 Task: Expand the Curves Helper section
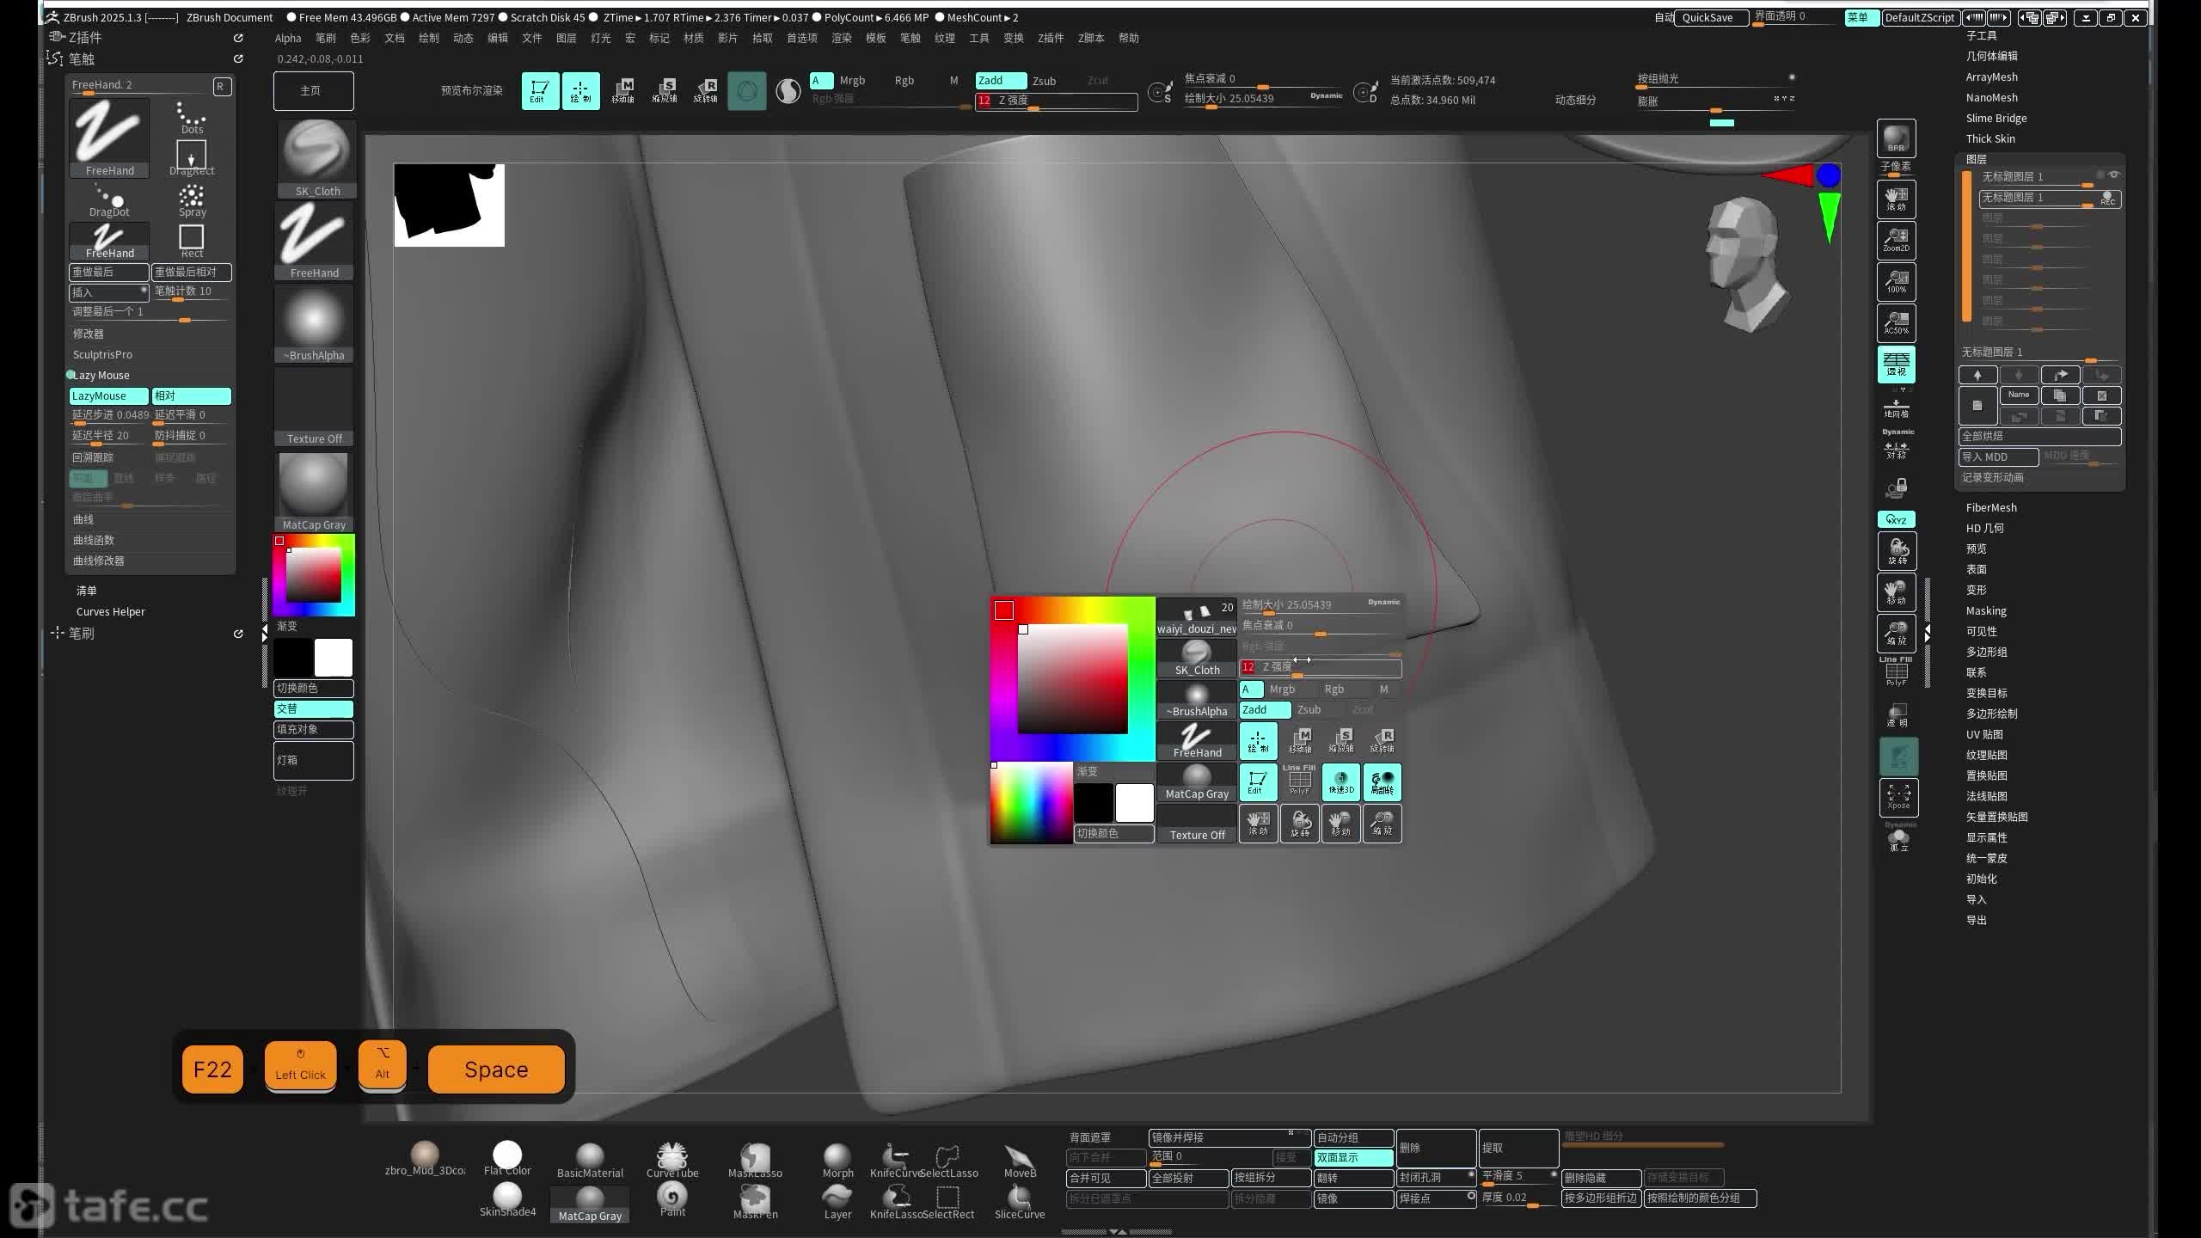[110, 611]
